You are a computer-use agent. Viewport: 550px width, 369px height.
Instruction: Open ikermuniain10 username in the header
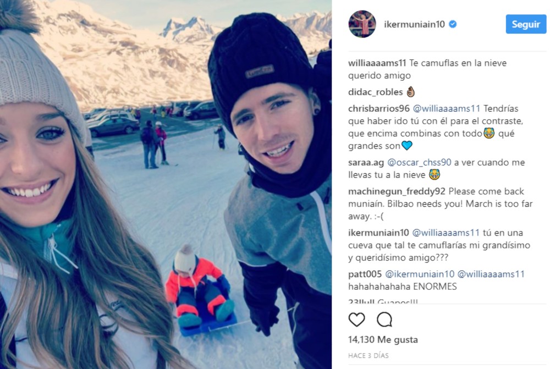[414, 24]
